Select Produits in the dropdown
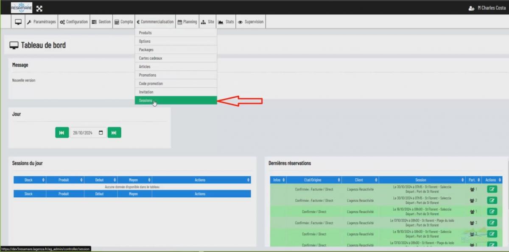This screenshot has height=252, width=509. (x=176, y=33)
